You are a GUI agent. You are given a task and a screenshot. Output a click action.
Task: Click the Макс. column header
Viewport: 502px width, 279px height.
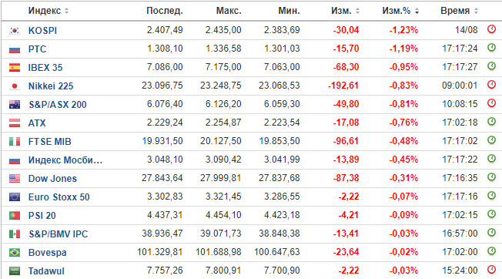coord(229,11)
